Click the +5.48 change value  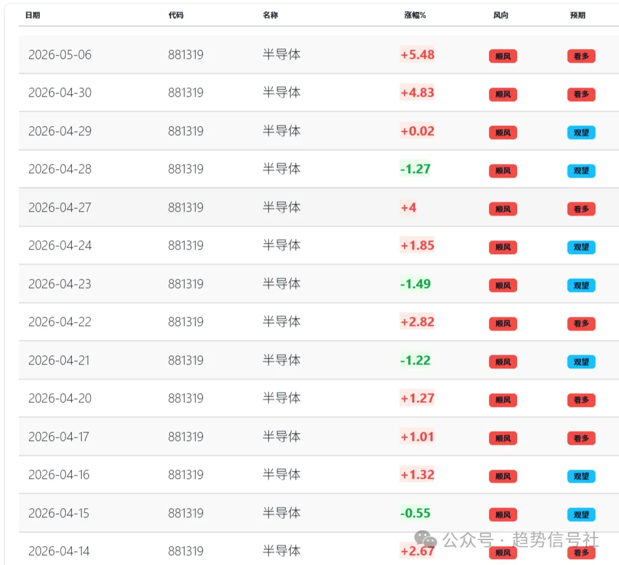(417, 54)
